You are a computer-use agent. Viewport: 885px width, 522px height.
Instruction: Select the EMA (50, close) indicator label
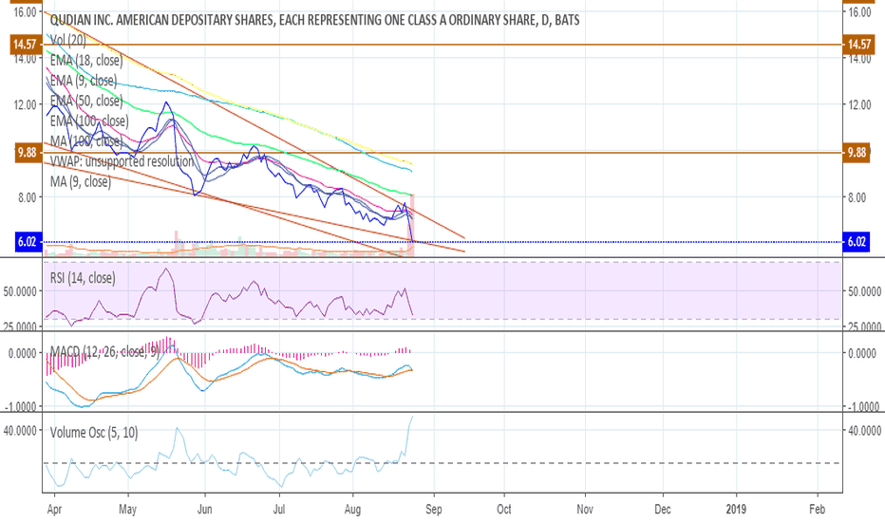coord(86,101)
